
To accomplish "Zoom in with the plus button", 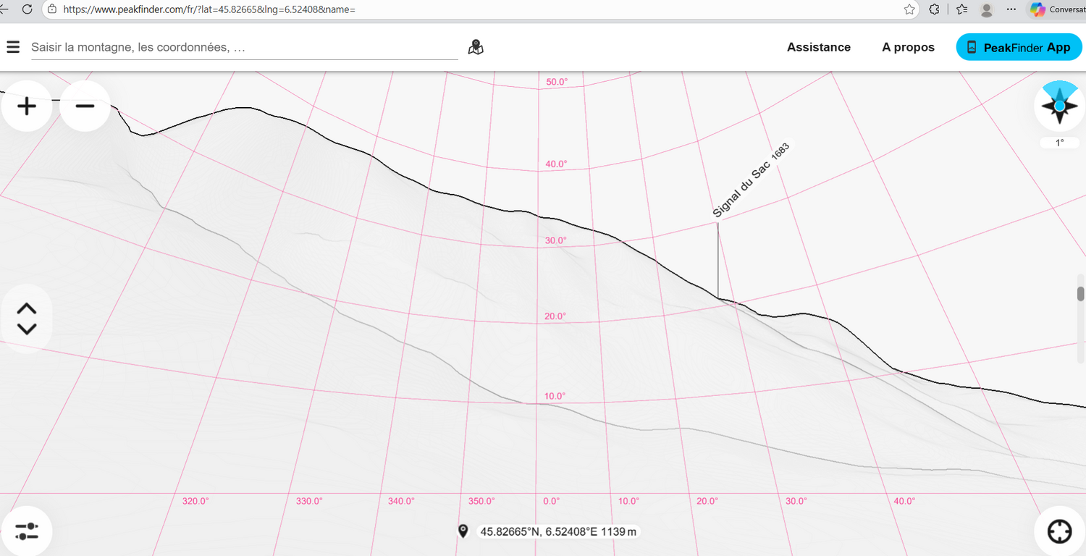I will point(27,106).
